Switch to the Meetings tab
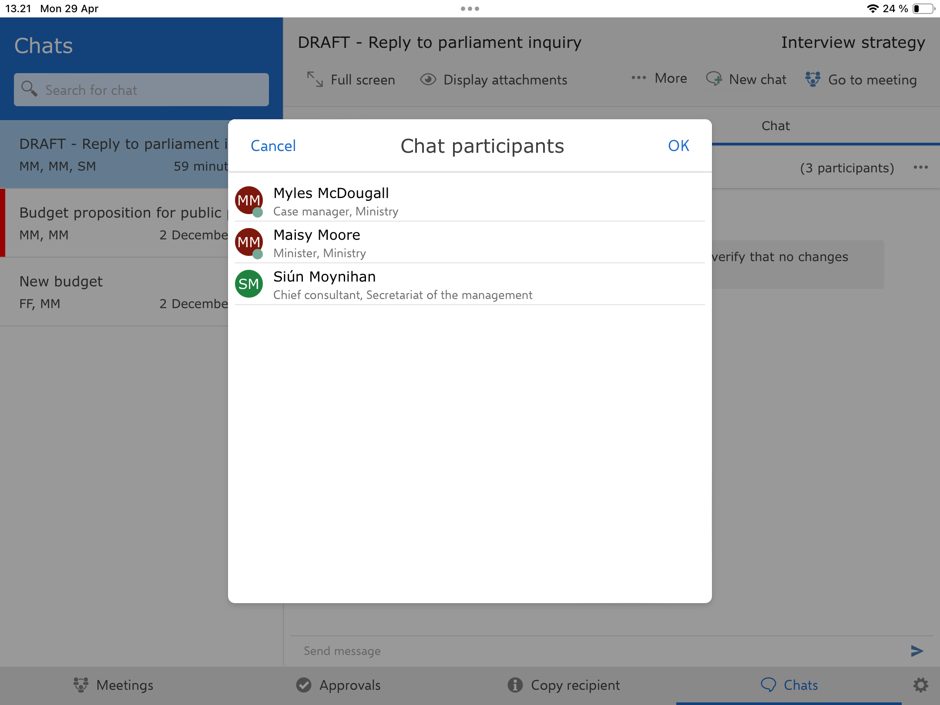 [x=113, y=685]
